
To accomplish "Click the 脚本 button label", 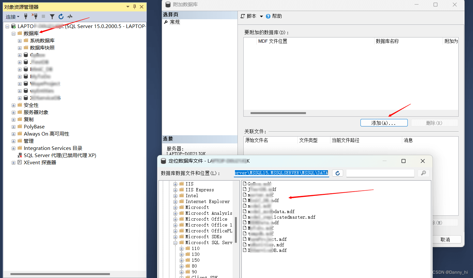I will click(252, 16).
